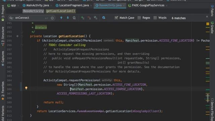Close the find bar

point(207,17)
